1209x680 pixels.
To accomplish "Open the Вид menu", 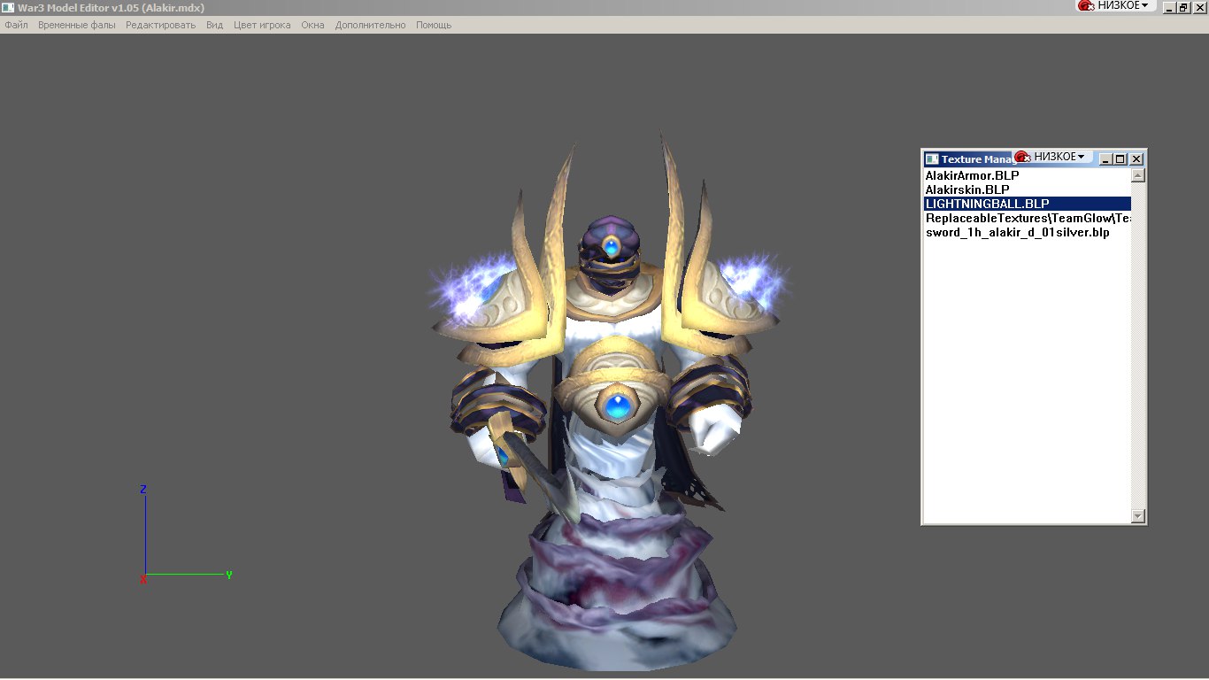I will [214, 25].
